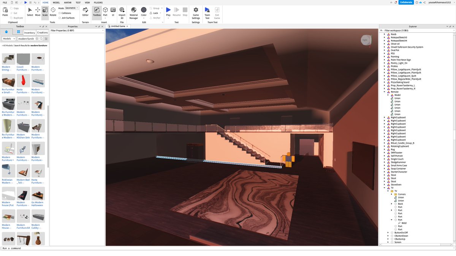
Task: Open Game Settings
Action: tap(196, 13)
